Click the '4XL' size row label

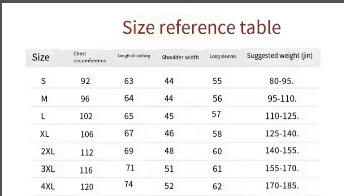(x=48, y=186)
